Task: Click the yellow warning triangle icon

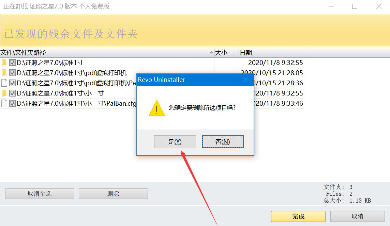Action: (x=157, y=108)
